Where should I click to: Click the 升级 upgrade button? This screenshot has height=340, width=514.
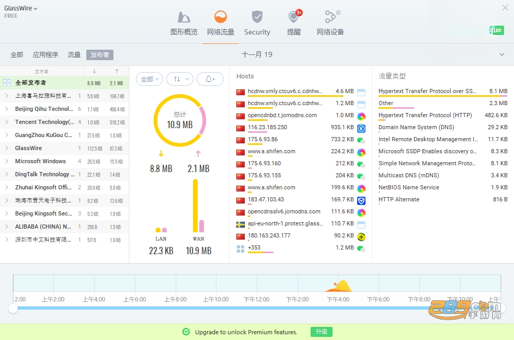tap(321, 332)
